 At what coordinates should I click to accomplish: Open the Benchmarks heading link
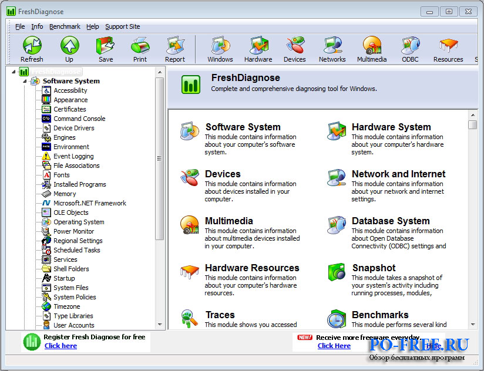tap(380, 315)
